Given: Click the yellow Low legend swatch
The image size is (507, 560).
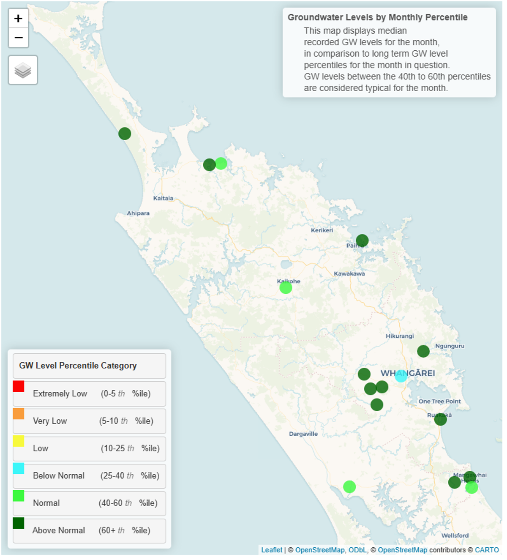Looking at the screenshot, I should coord(19,441).
